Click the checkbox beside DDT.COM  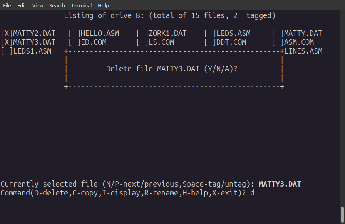[210, 42]
